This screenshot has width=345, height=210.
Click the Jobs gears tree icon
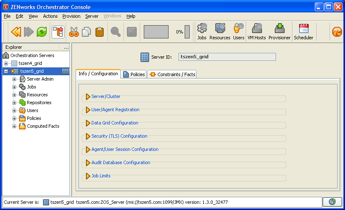pos(22,87)
